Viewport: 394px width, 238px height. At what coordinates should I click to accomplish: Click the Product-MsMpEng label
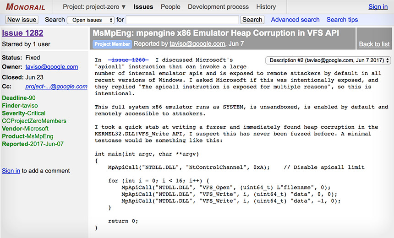[27, 136]
